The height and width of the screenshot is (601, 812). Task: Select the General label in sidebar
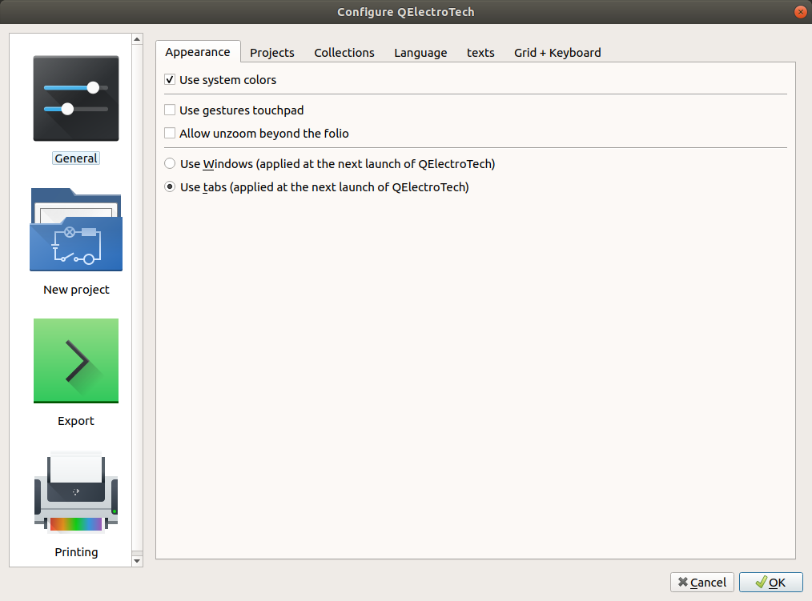[76, 158]
